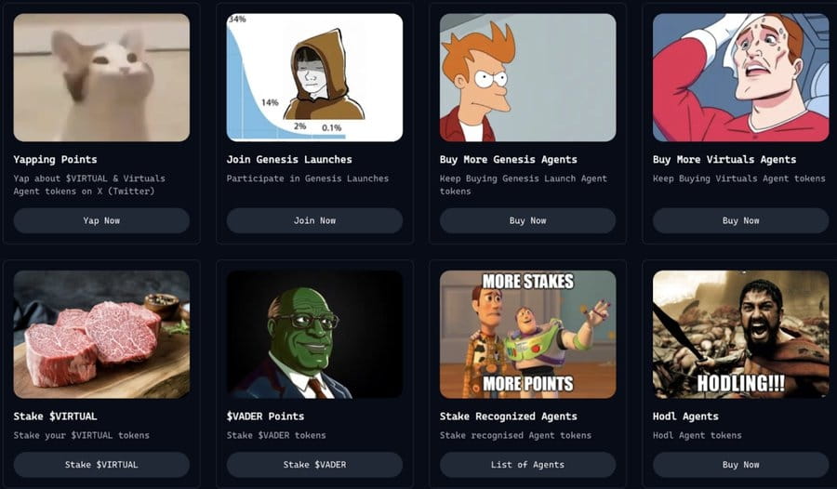Open the suspicious Fry meme image
The image size is (837, 489).
[527, 77]
